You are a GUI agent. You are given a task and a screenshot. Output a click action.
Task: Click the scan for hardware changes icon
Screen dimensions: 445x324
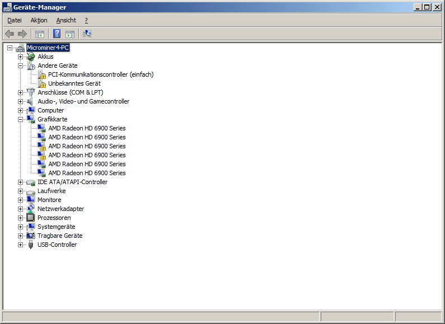click(87, 34)
